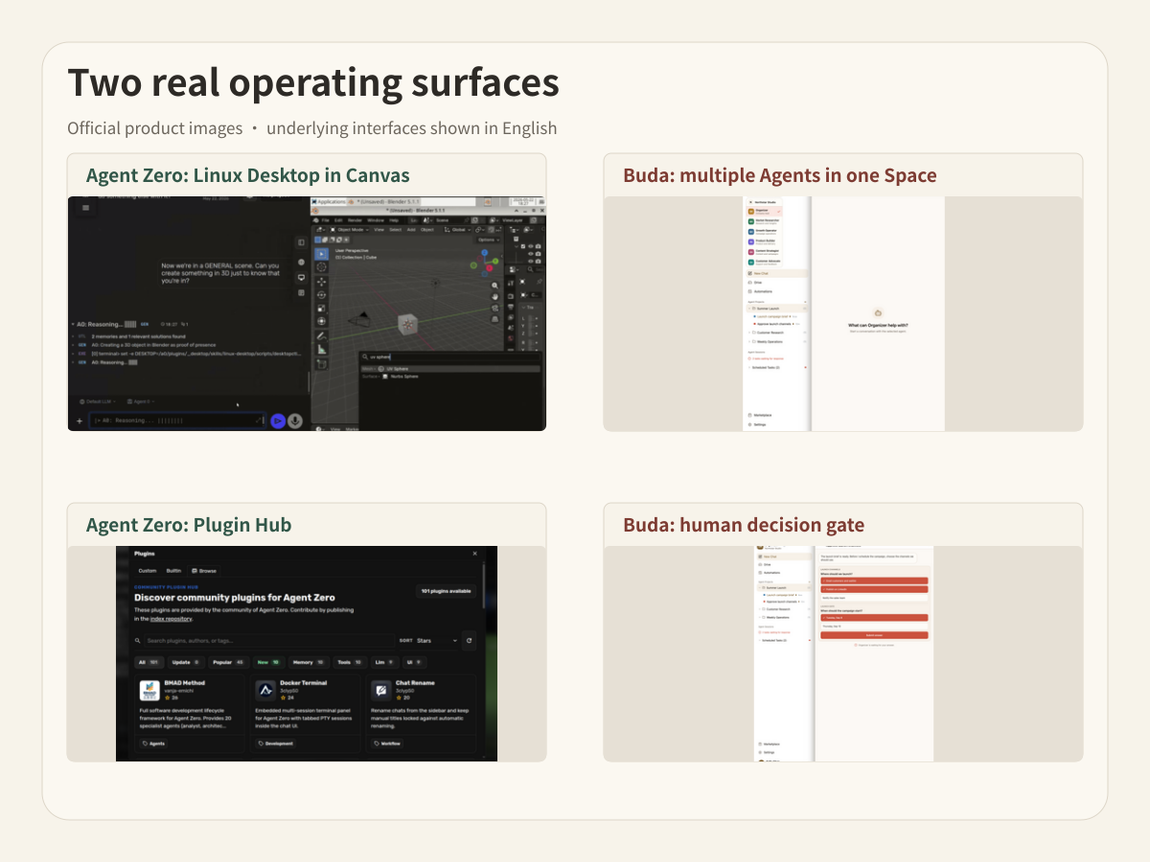The width and height of the screenshot is (1150, 862).
Task: Select Blender's Measure tool
Action: [321, 350]
